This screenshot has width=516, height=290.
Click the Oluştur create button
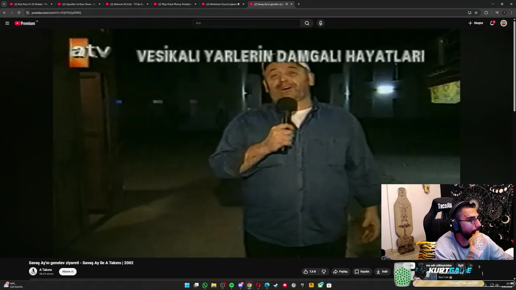pyautogui.click(x=476, y=23)
